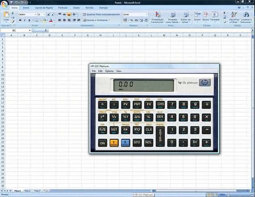This screenshot has width=255, height=197.
Task: Open the font size 11 dropdown
Action: (44, 15)
